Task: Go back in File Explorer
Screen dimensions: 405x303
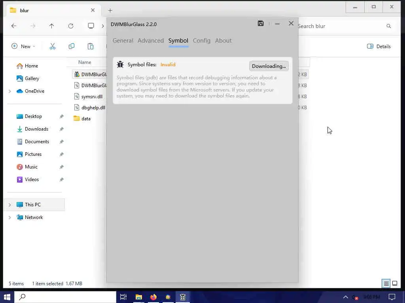Action: (x=14, y=26)
